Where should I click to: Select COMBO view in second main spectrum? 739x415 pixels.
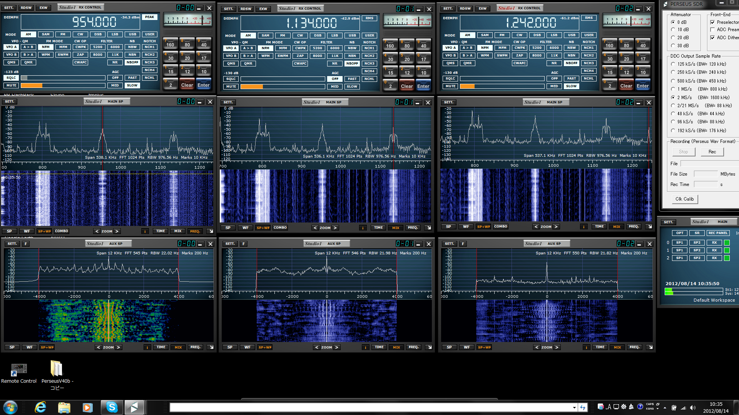(x=280, y=228)
